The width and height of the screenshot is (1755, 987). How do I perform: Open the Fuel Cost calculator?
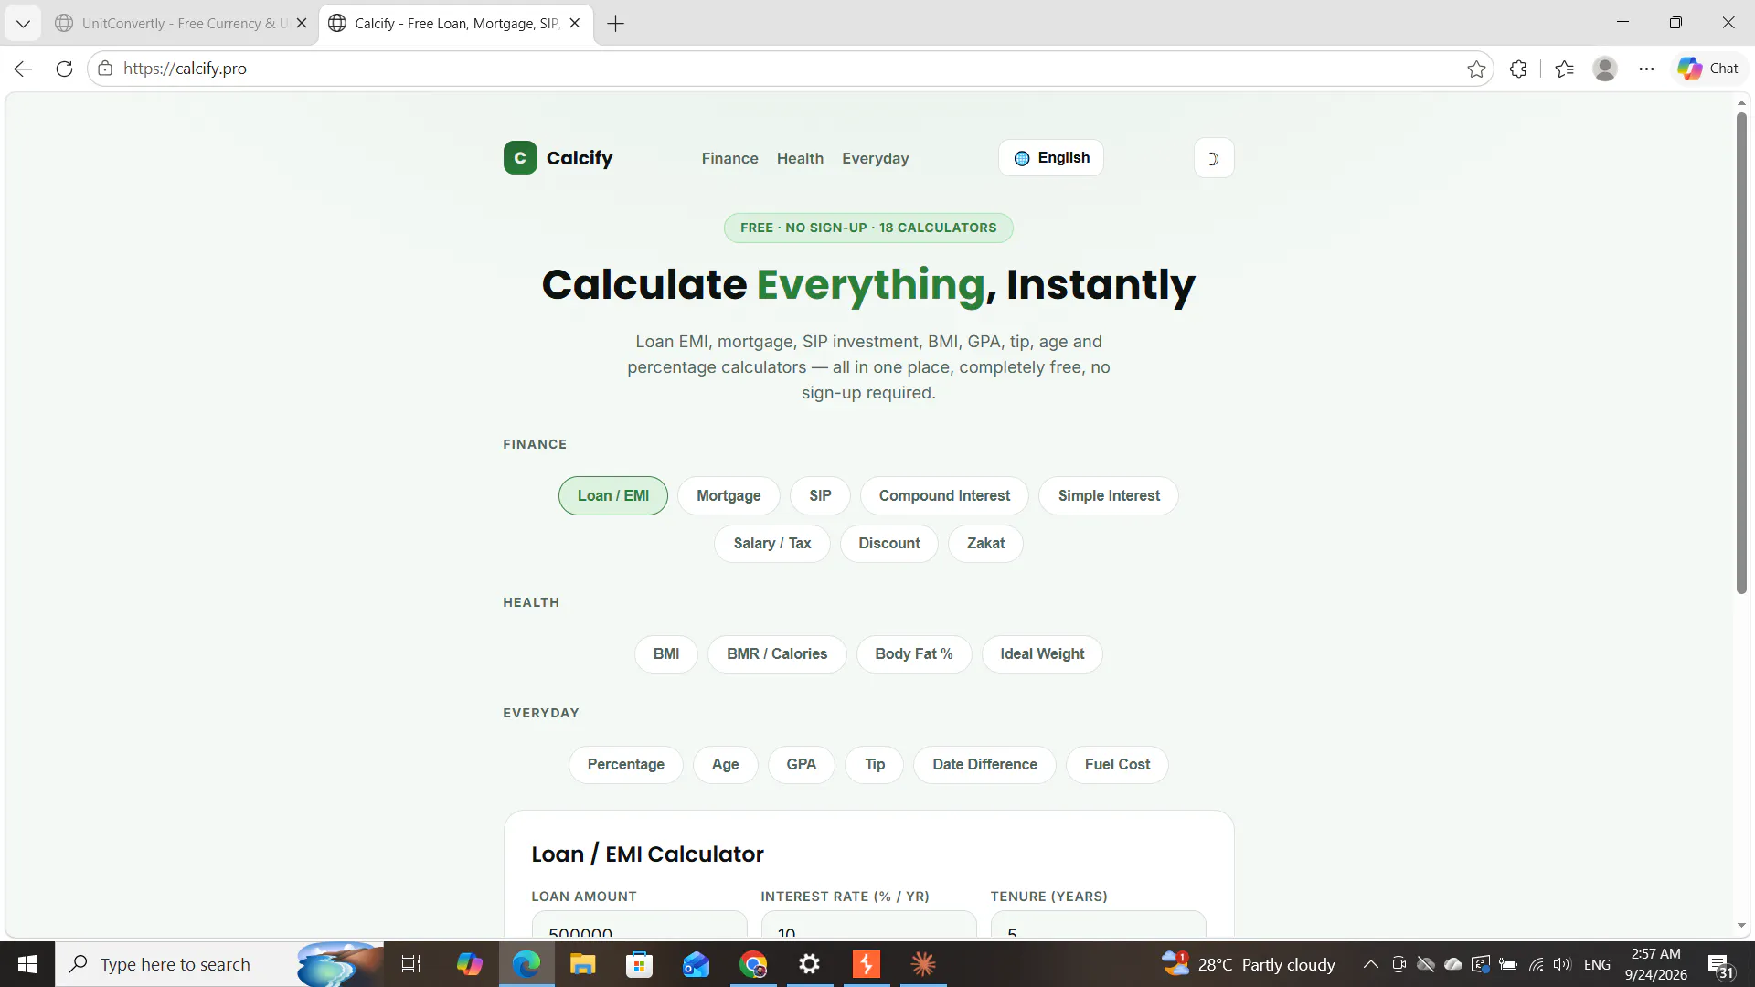[x=1117, y=764]
